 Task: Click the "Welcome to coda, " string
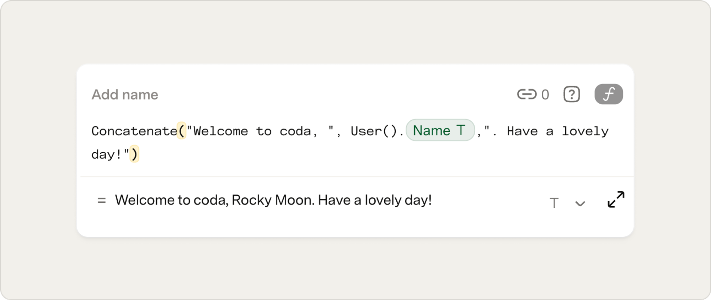[260, 131]
